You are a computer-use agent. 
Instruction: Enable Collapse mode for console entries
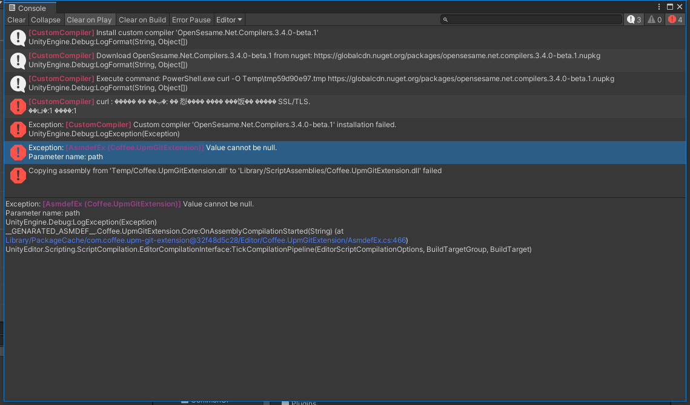click(45, 19)
